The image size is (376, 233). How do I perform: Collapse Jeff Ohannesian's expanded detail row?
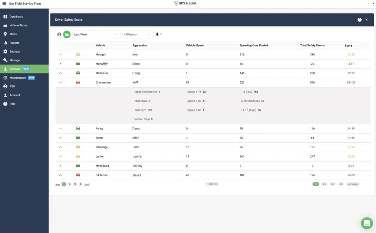(60, 82)
